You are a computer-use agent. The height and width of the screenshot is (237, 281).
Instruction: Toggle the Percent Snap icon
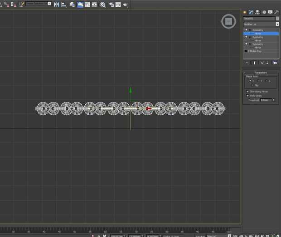(6, 5)
